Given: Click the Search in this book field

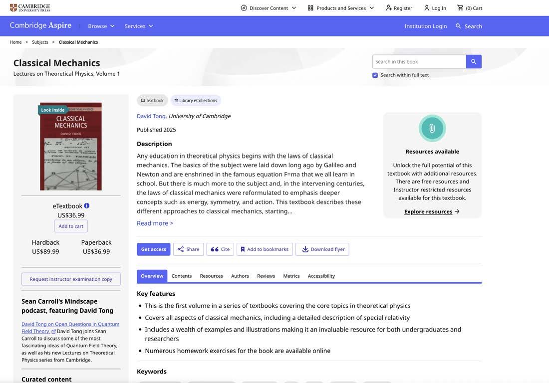Looking at the screenshot, I should [x=419, y=61].
